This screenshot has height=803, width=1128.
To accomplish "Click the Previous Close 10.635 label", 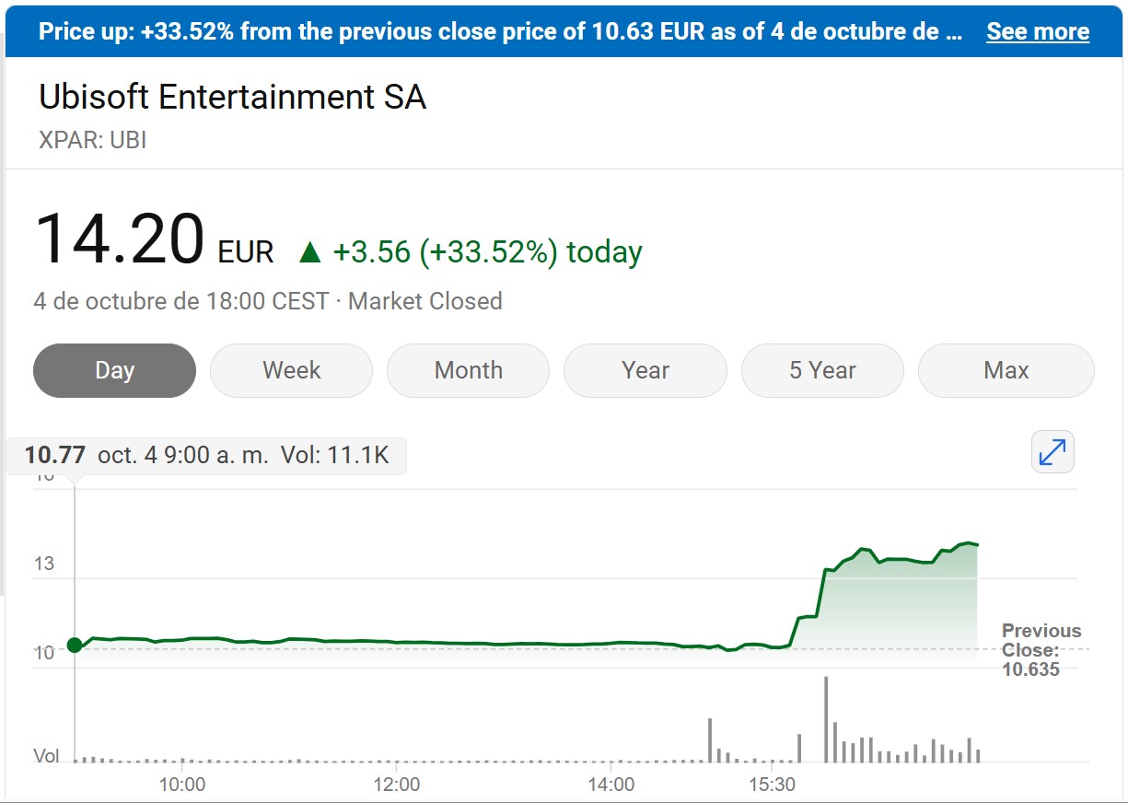I will click(x=1041, y=650).
